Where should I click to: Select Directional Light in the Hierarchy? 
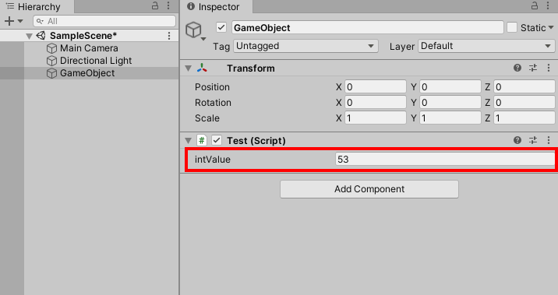96,61
